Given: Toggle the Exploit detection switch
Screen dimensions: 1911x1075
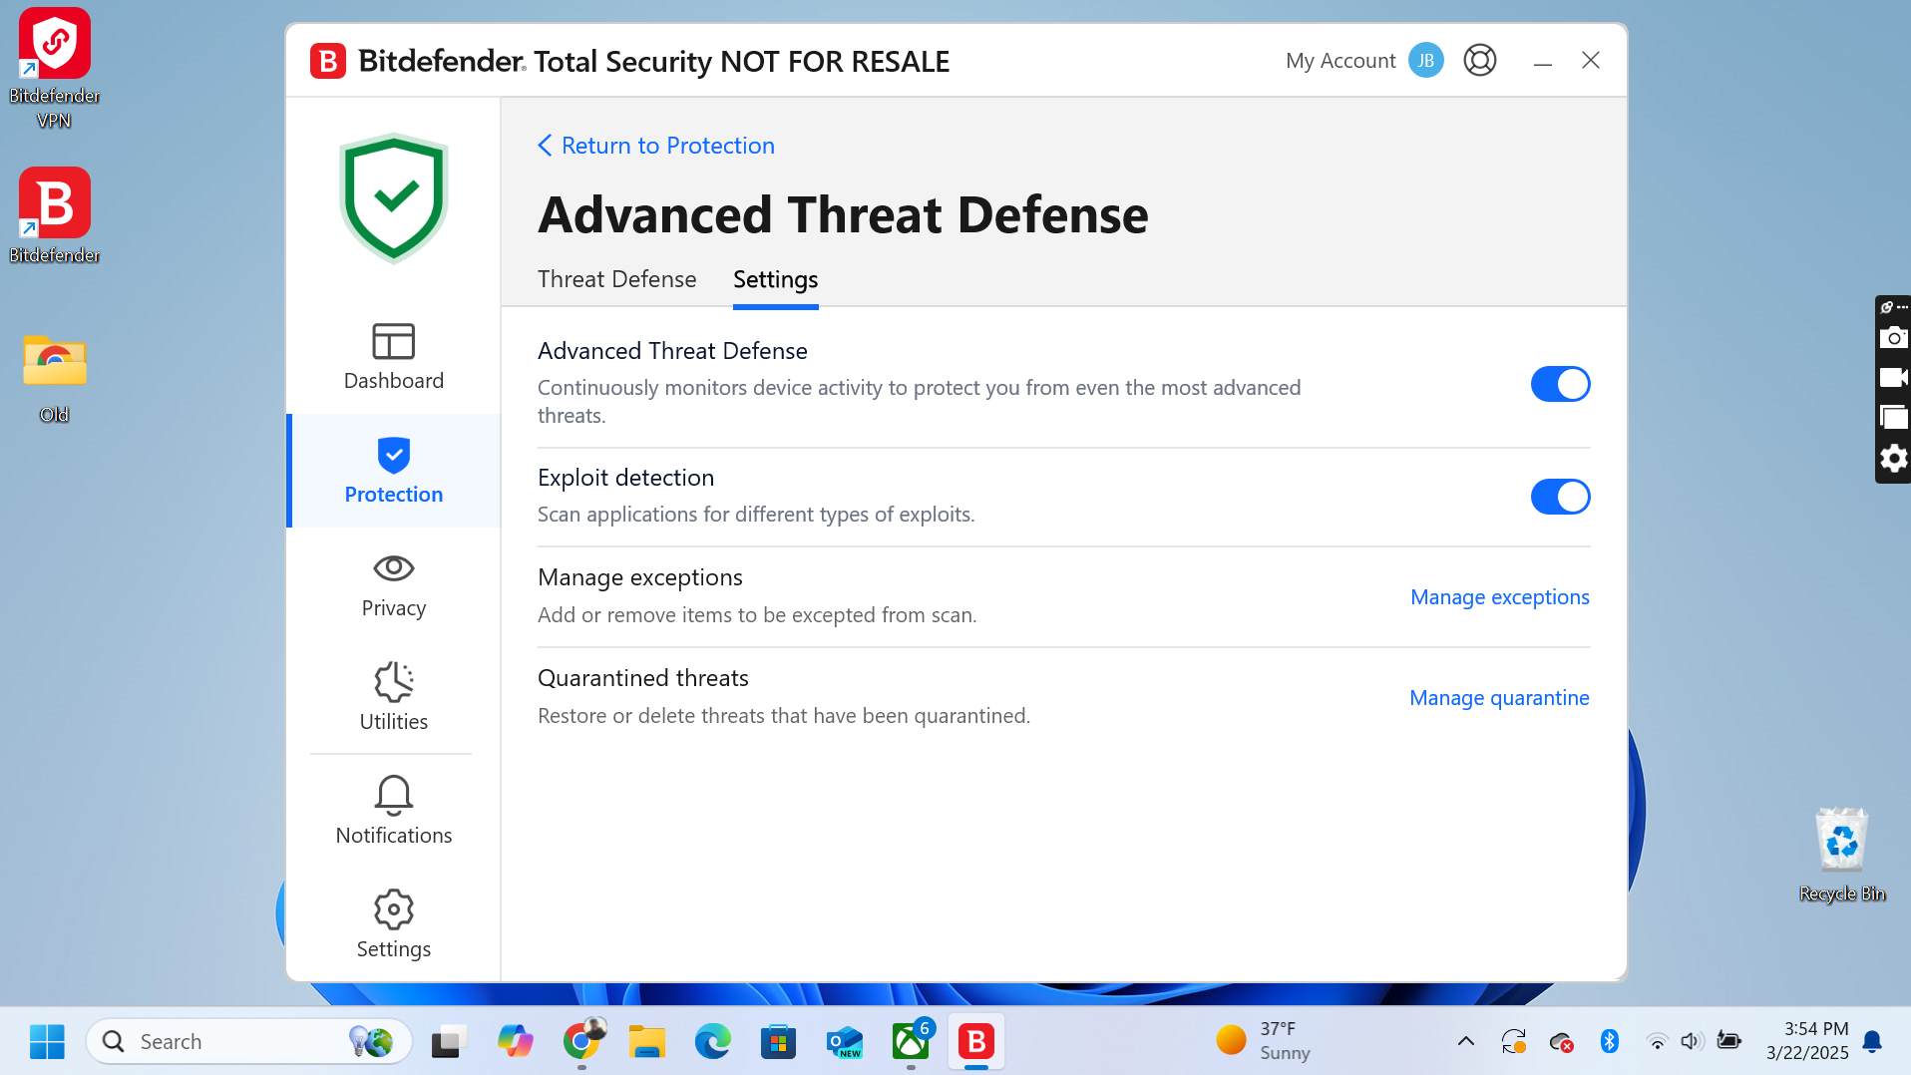Looking at the screenshot, I should point(1561,497).
